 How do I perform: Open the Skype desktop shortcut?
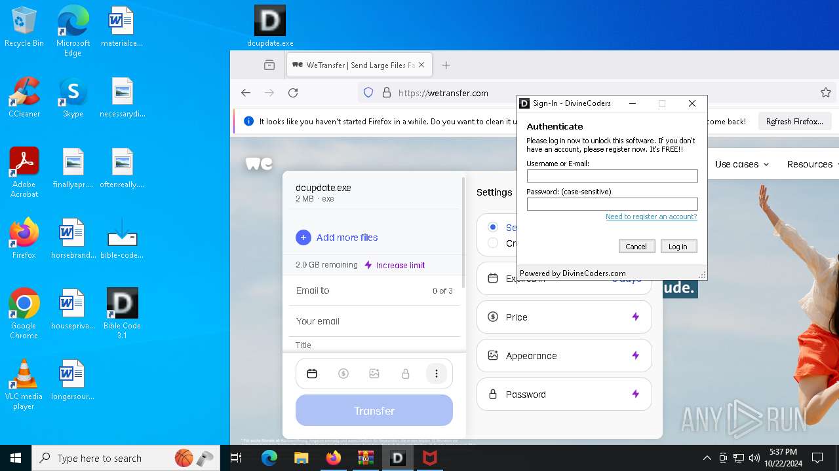73,97
